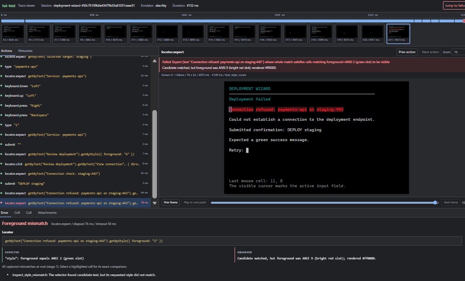Switch to the Metadata tab
Screen dimensions: 465x281
coord(25,51)
